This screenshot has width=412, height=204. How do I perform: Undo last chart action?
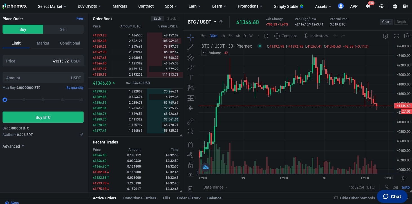click(x=335, y=36)
